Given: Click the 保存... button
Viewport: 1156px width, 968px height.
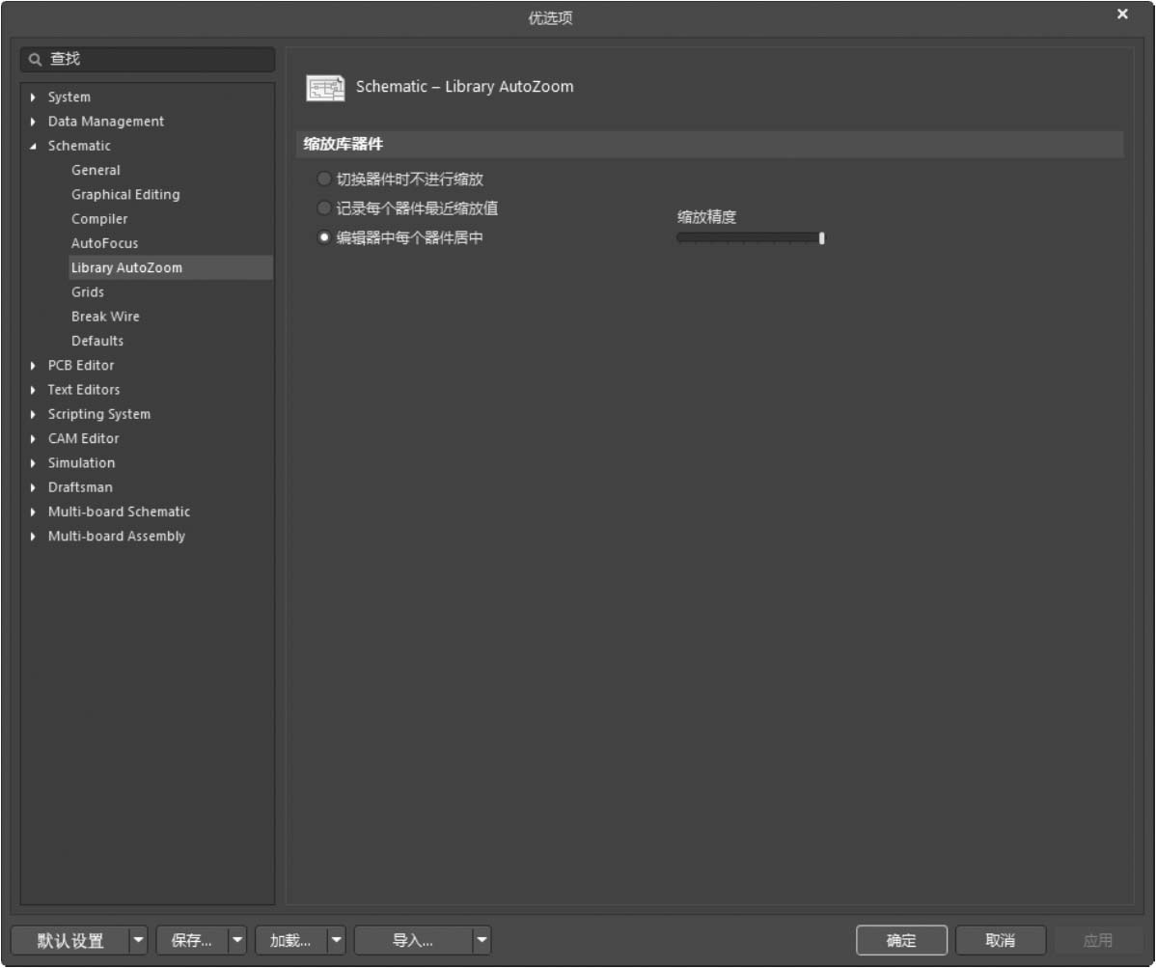Looking at the screenshot, I should pos(192,940).
